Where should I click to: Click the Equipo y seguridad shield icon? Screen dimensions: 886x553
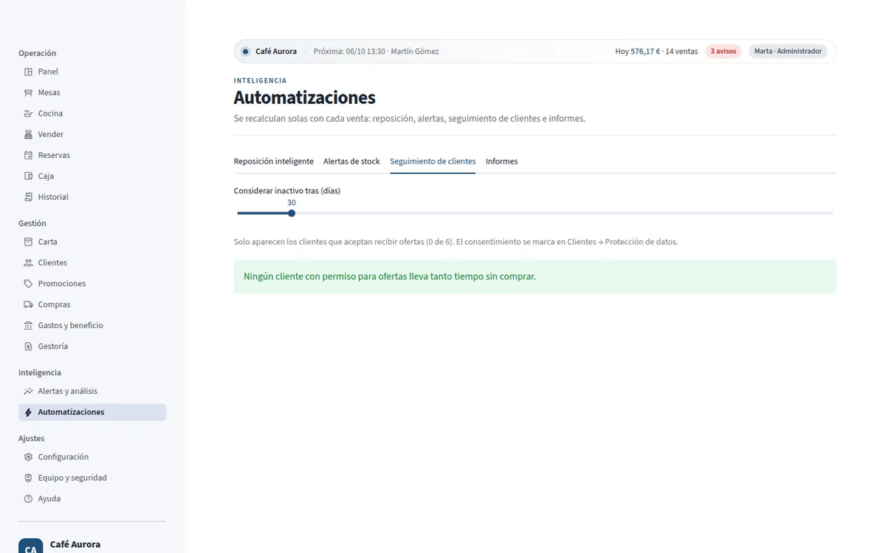(x=28, y=478)
